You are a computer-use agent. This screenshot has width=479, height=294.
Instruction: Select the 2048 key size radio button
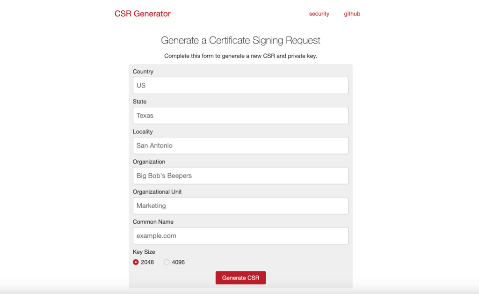point(136,262)
